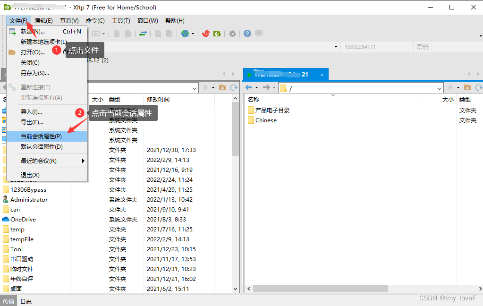This screenshot has width=483, height=306.
Task: Click the page-with-left-arrow toolbar icon
Action: [x=117, y=34]
